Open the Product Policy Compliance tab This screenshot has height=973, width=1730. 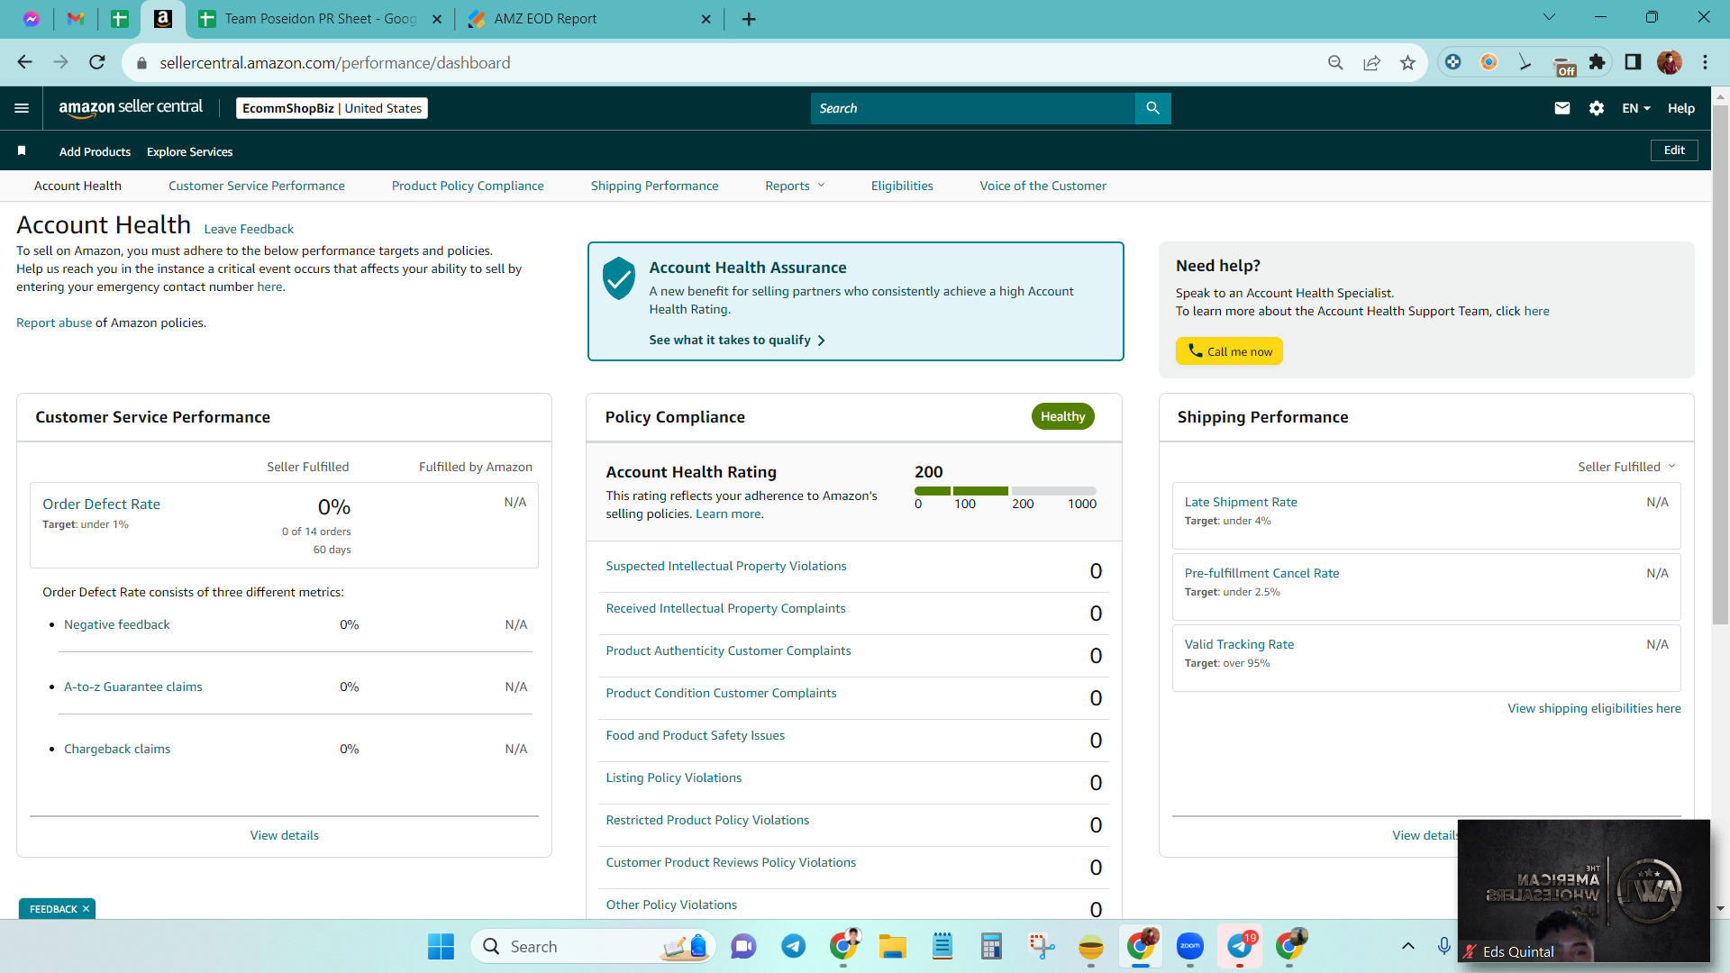coord(468,186)
